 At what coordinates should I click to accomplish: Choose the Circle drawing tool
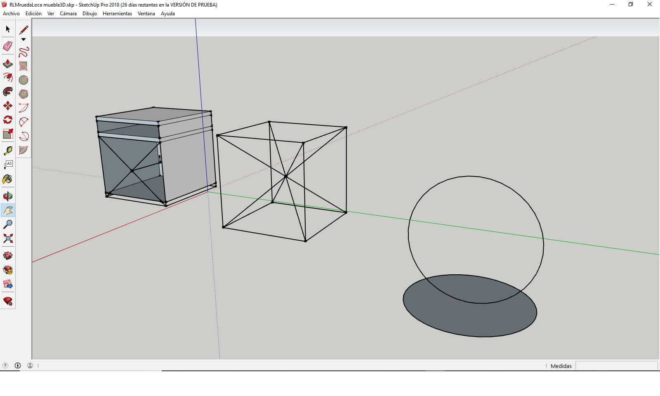(24, 80)
